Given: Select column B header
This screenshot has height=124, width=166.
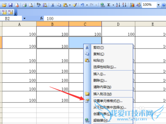Looking at the screenshot, I should tap(52, 24).
